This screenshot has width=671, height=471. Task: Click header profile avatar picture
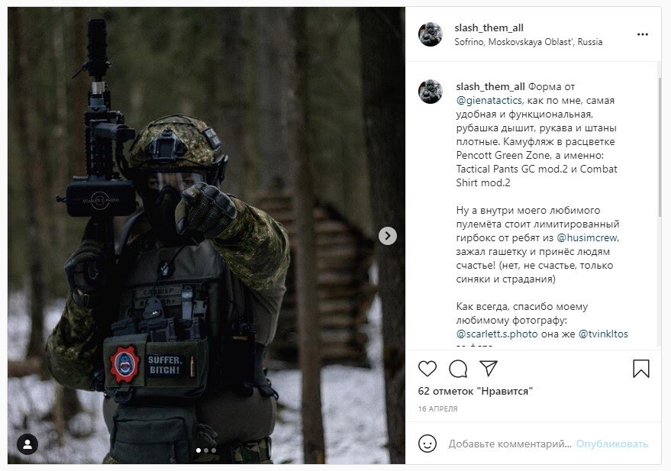pos(430,34)
